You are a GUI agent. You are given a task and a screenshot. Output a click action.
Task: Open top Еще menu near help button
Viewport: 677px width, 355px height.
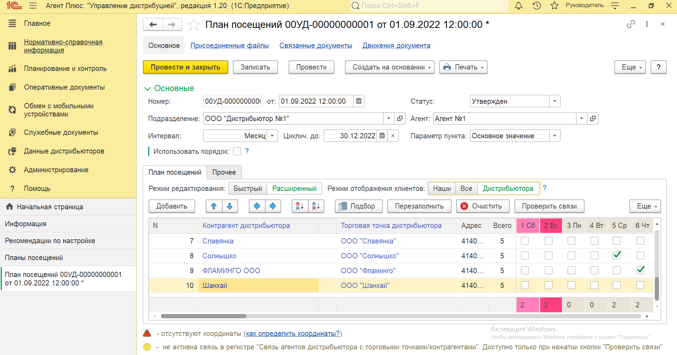(630, 67)
